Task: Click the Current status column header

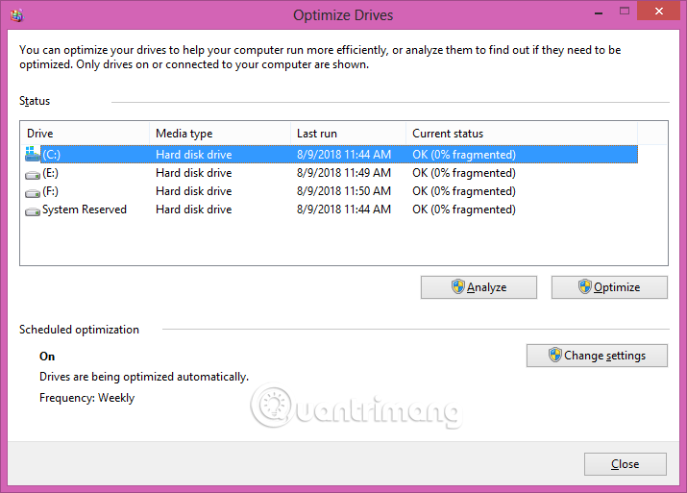Action: click(x=521, y=134)
